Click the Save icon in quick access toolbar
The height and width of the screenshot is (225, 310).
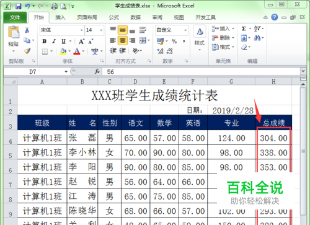[18, 6]
